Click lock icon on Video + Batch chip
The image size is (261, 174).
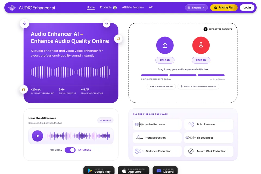coord(182,86)
